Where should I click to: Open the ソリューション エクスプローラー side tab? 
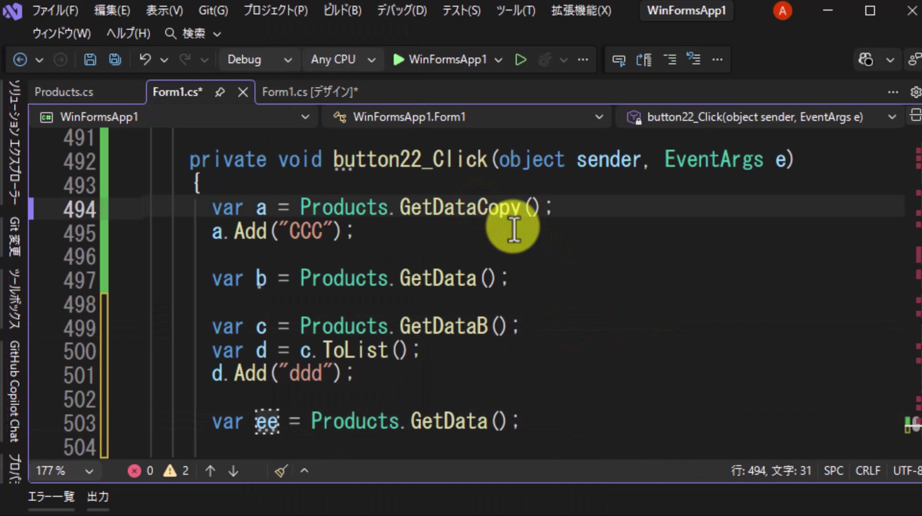(x=14, y=142)
